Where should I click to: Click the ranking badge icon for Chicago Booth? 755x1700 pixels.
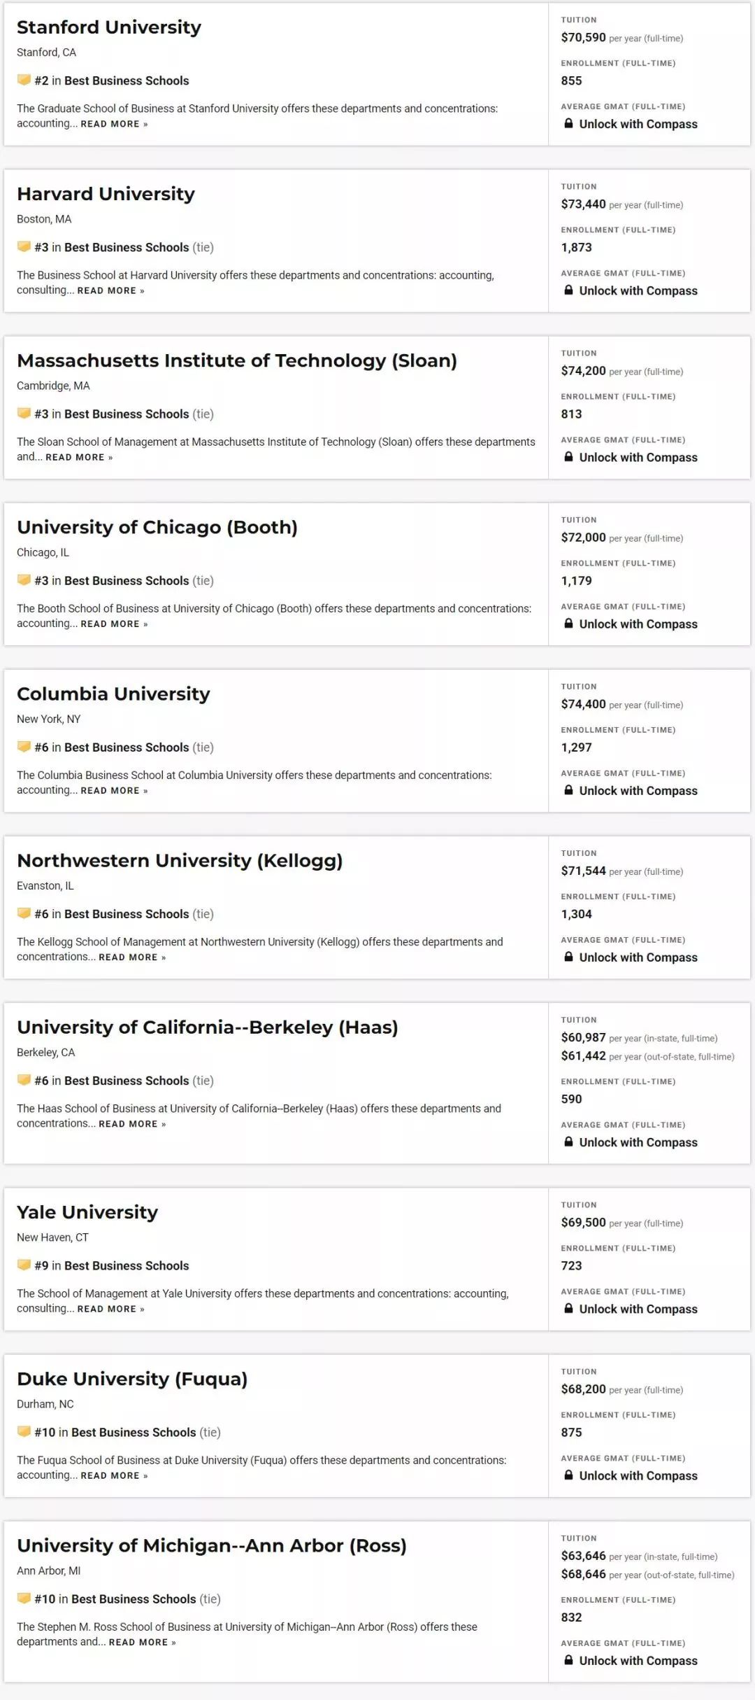(24, 580)
